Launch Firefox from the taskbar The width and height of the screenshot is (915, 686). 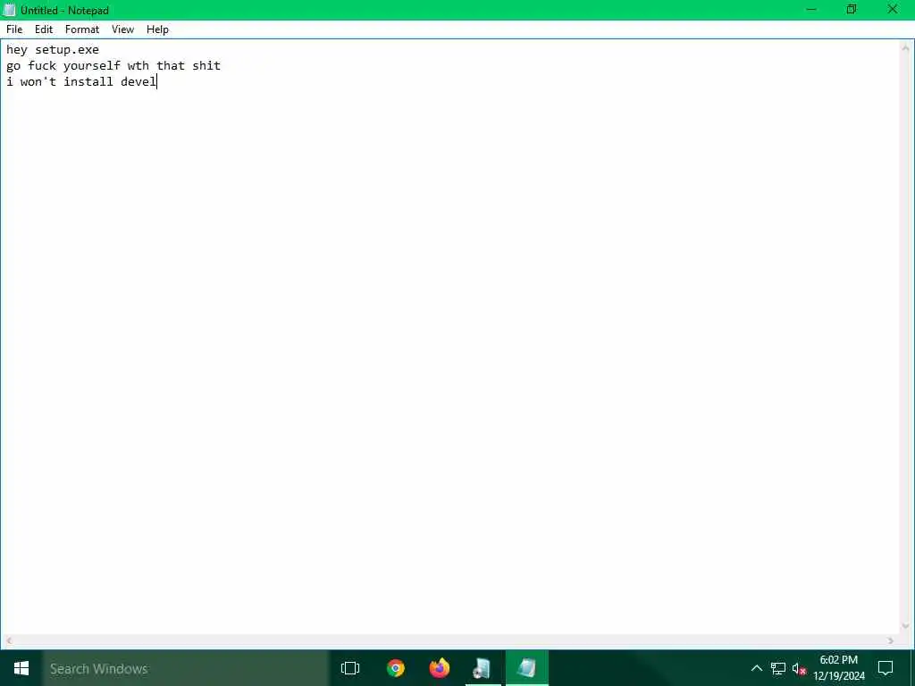(x=440, y=668)
